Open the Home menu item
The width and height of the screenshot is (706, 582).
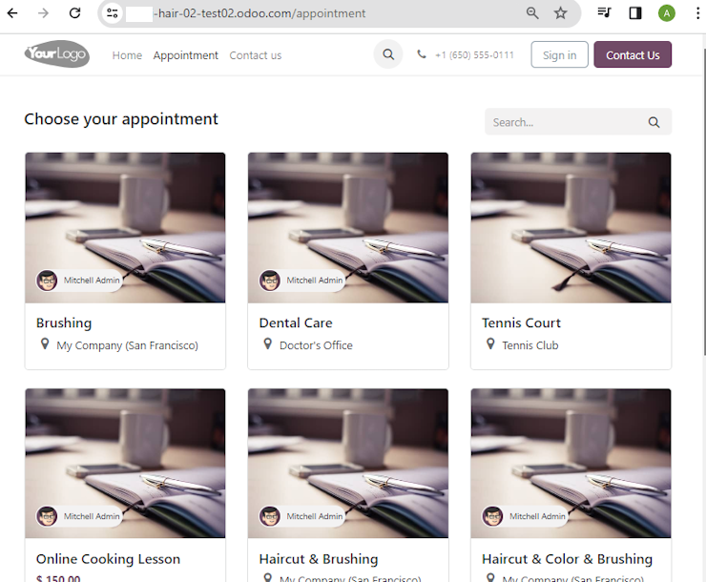point(127,55)
